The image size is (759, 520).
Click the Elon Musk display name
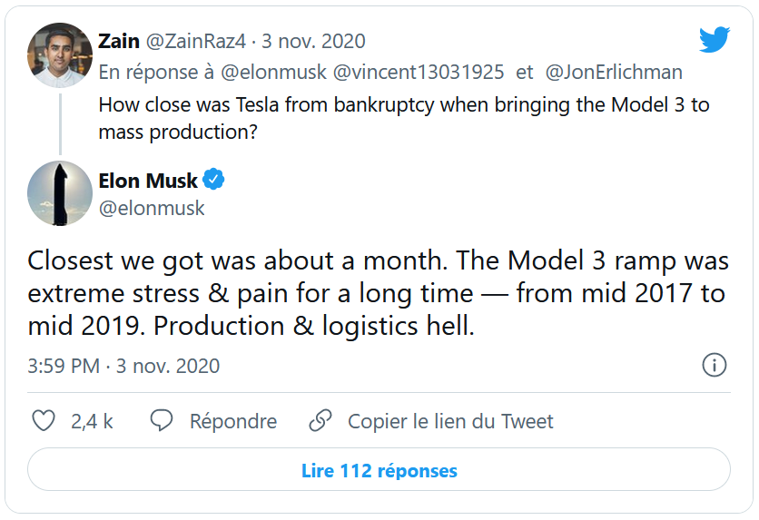pos(147,181)
